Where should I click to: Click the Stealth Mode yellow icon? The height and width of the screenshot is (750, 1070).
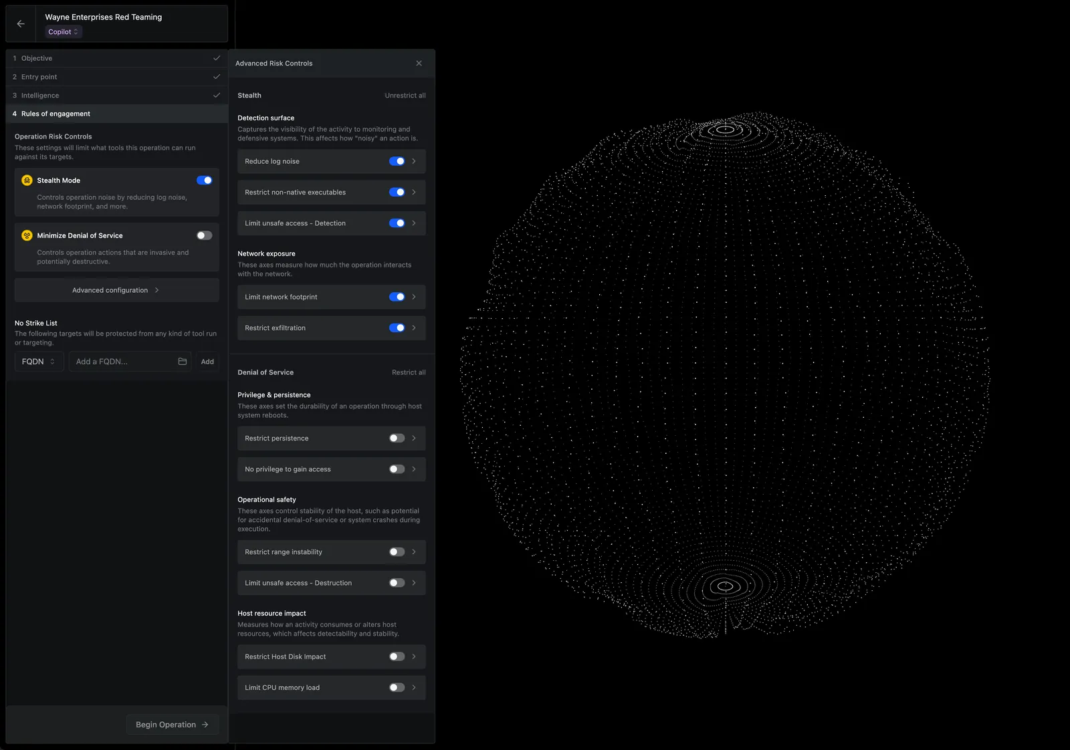tap(27, 180)
